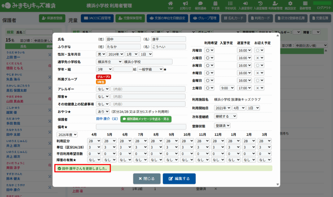
Task: Open 土曜日 入室予定 9:00 time dropdown
Action: click(x=227, y=88)
